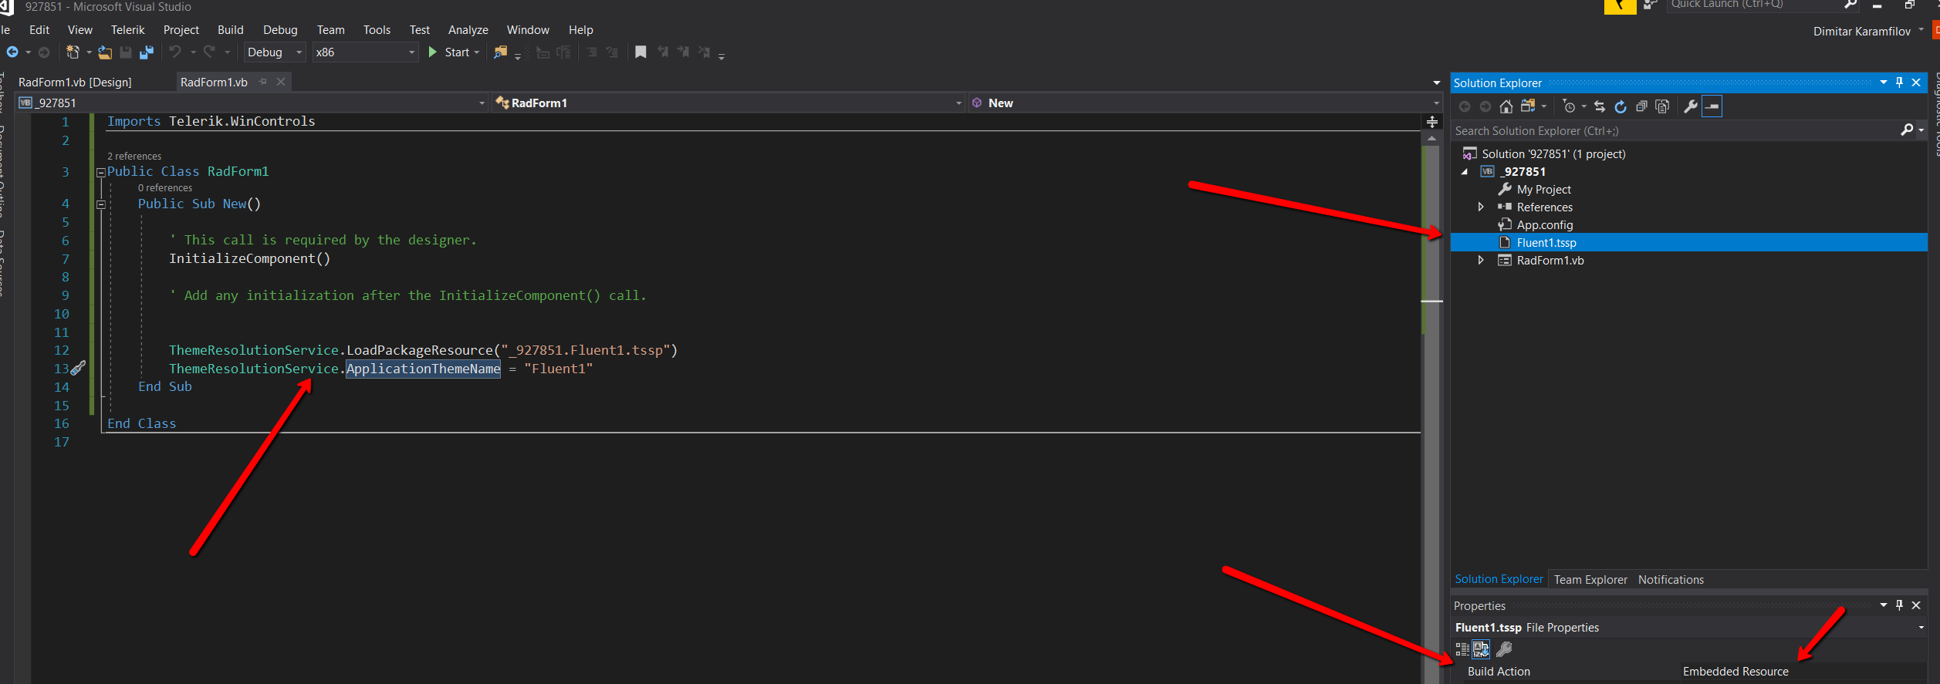This screenshot has height=684, width=1940.
Task: Click the Save All toolbar icon
Action: 147,52
